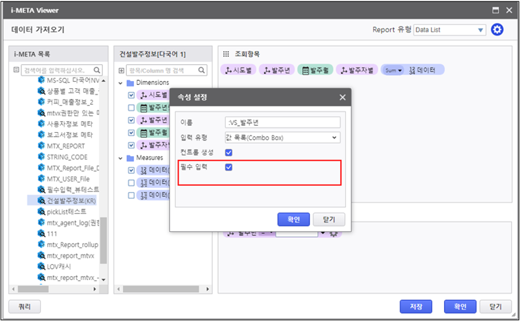The height and width of the screenshot is (322, 521).
Task: Click 확인 in the 속성 설정 dialog
Action: point(293,219)
